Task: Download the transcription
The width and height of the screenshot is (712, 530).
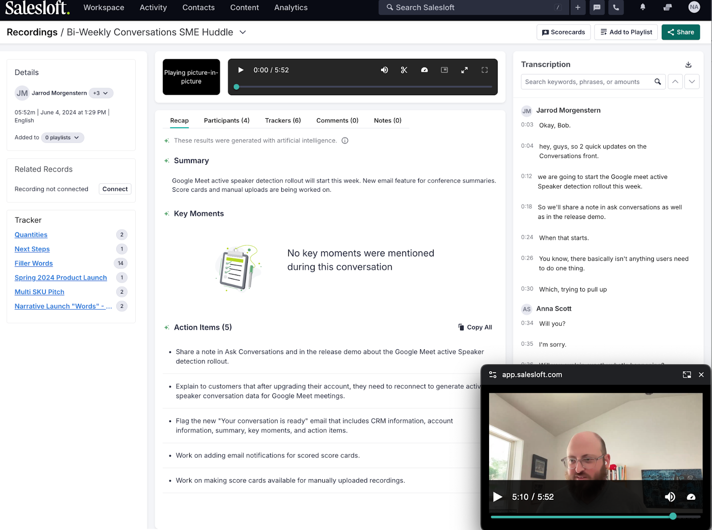Action: point(688,65)
